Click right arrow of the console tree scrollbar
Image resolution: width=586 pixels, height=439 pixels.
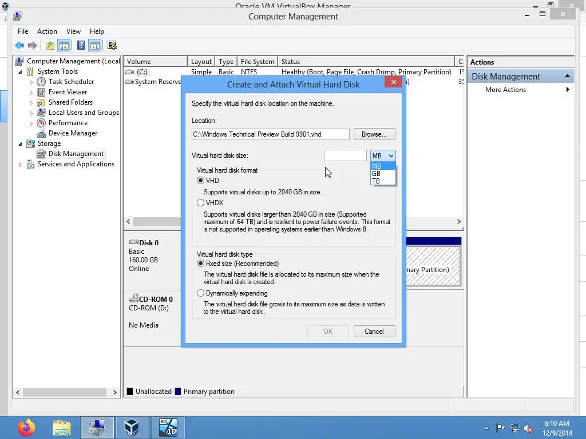114,392
